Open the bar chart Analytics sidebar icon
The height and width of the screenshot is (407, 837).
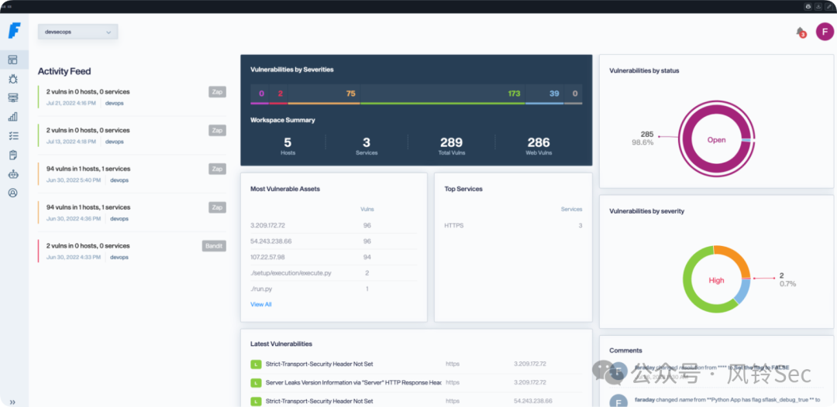point(13,117)
